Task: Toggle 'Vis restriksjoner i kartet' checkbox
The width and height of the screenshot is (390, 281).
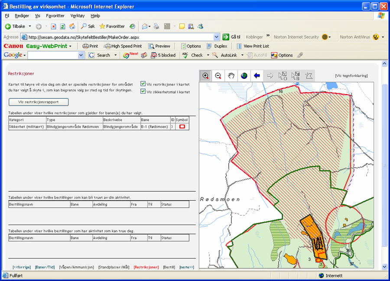Action: click(x=143, y=84)
